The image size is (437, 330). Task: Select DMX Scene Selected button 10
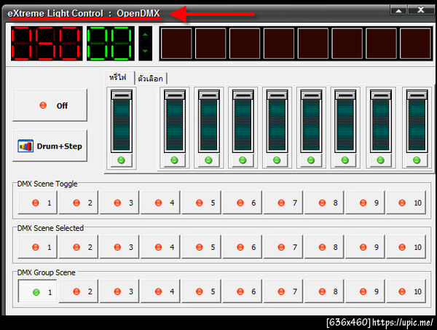[x=406, y=247]
